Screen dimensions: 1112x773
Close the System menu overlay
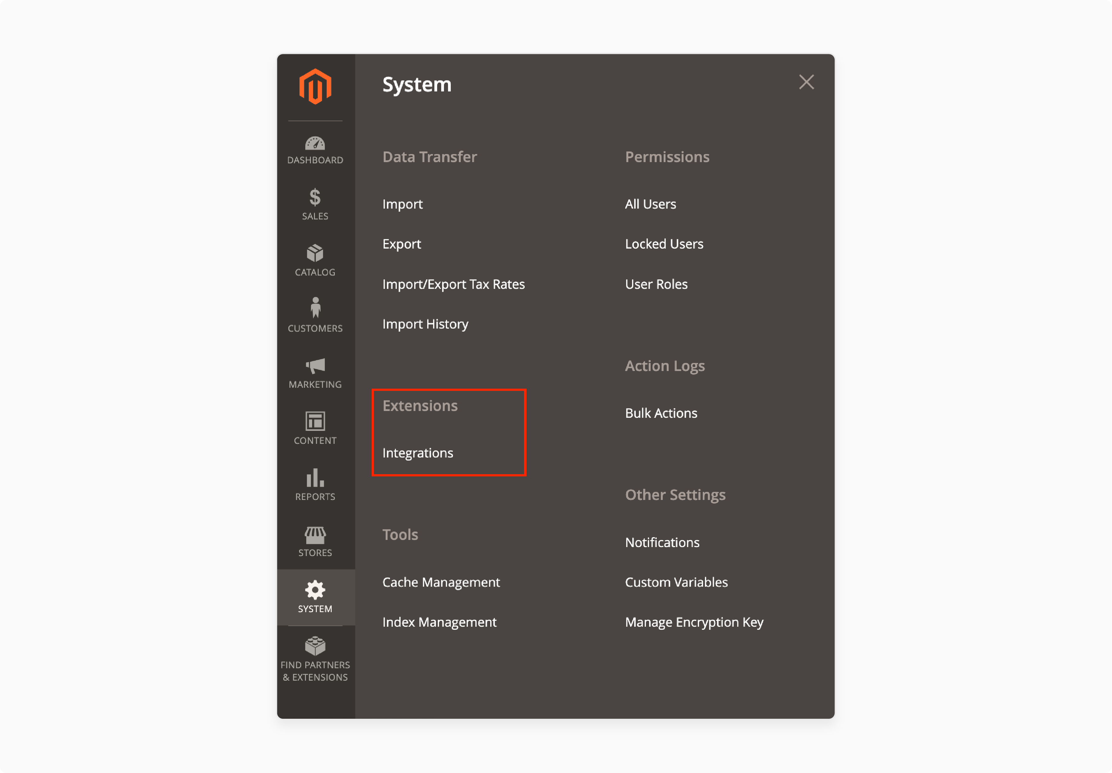pos(807,82)
